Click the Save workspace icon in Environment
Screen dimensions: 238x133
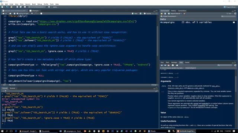point(165,14)
